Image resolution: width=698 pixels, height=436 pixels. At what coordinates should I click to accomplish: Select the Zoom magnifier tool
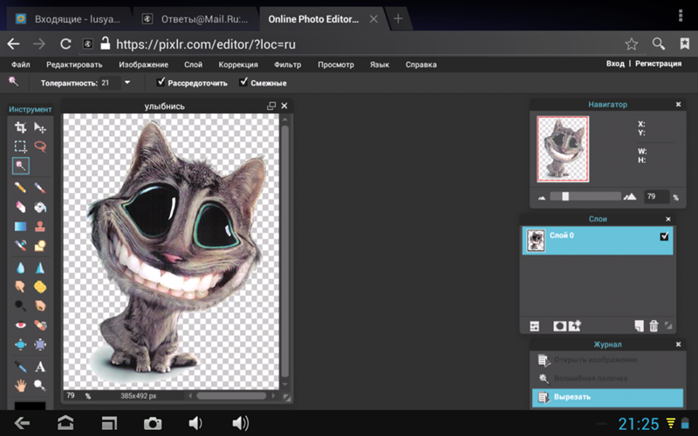click(x=40, y=385)
